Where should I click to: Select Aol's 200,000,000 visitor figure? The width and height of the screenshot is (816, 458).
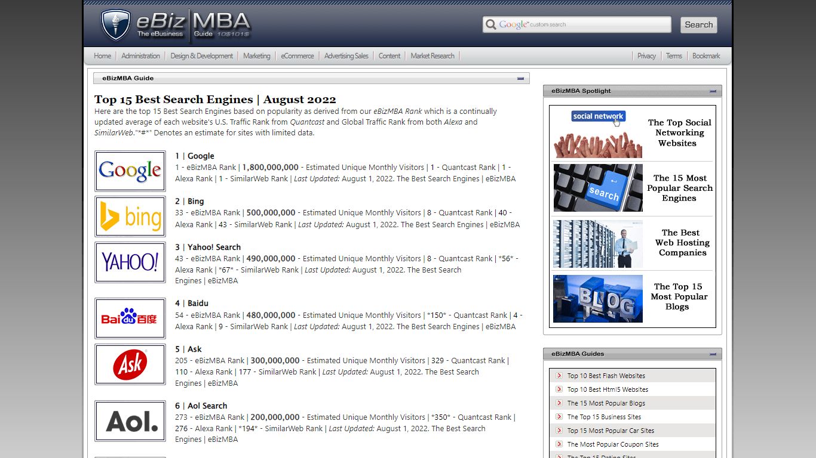click(x=275, y=417)
